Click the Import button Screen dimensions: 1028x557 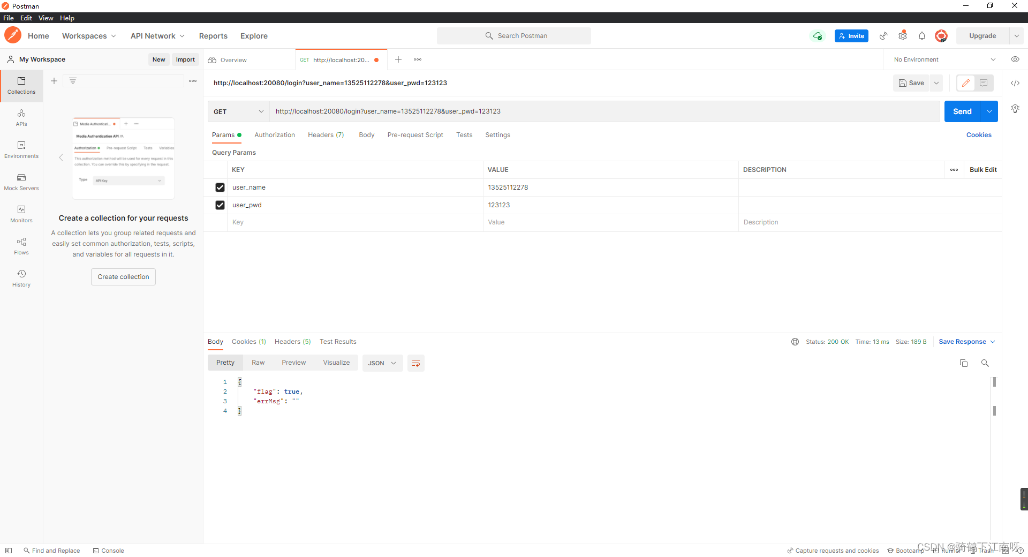point(185,59)
